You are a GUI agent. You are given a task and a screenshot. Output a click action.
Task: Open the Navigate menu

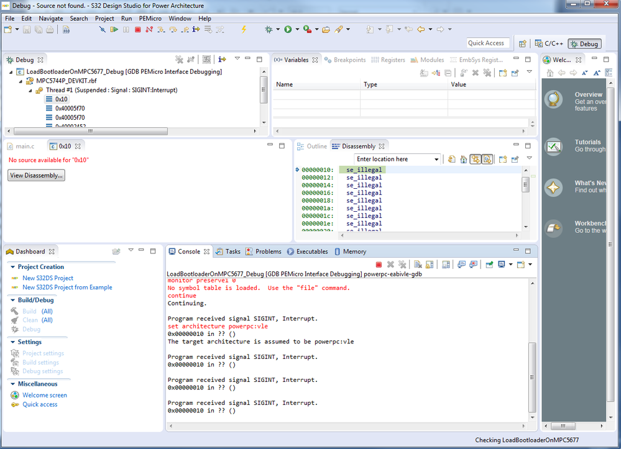(x=51, y=18)
